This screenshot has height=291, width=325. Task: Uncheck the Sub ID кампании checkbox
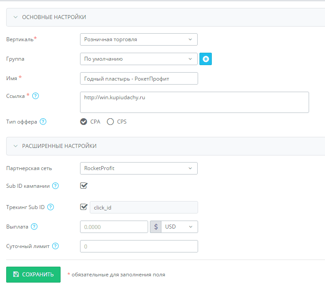pos(84,186)
